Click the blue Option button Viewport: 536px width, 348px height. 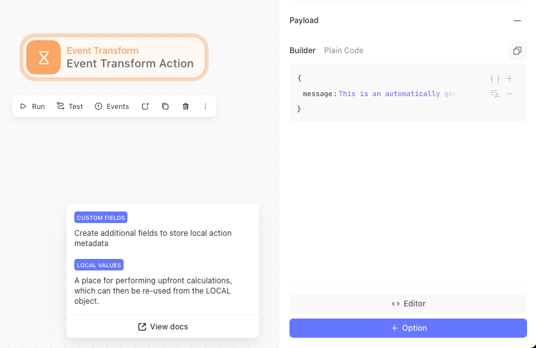click(x=408, y=328)
